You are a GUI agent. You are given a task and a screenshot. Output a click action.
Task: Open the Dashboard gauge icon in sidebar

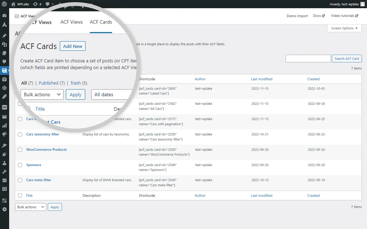point(5,16)
